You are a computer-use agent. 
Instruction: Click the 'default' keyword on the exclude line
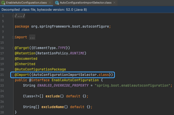click(73, 96)
